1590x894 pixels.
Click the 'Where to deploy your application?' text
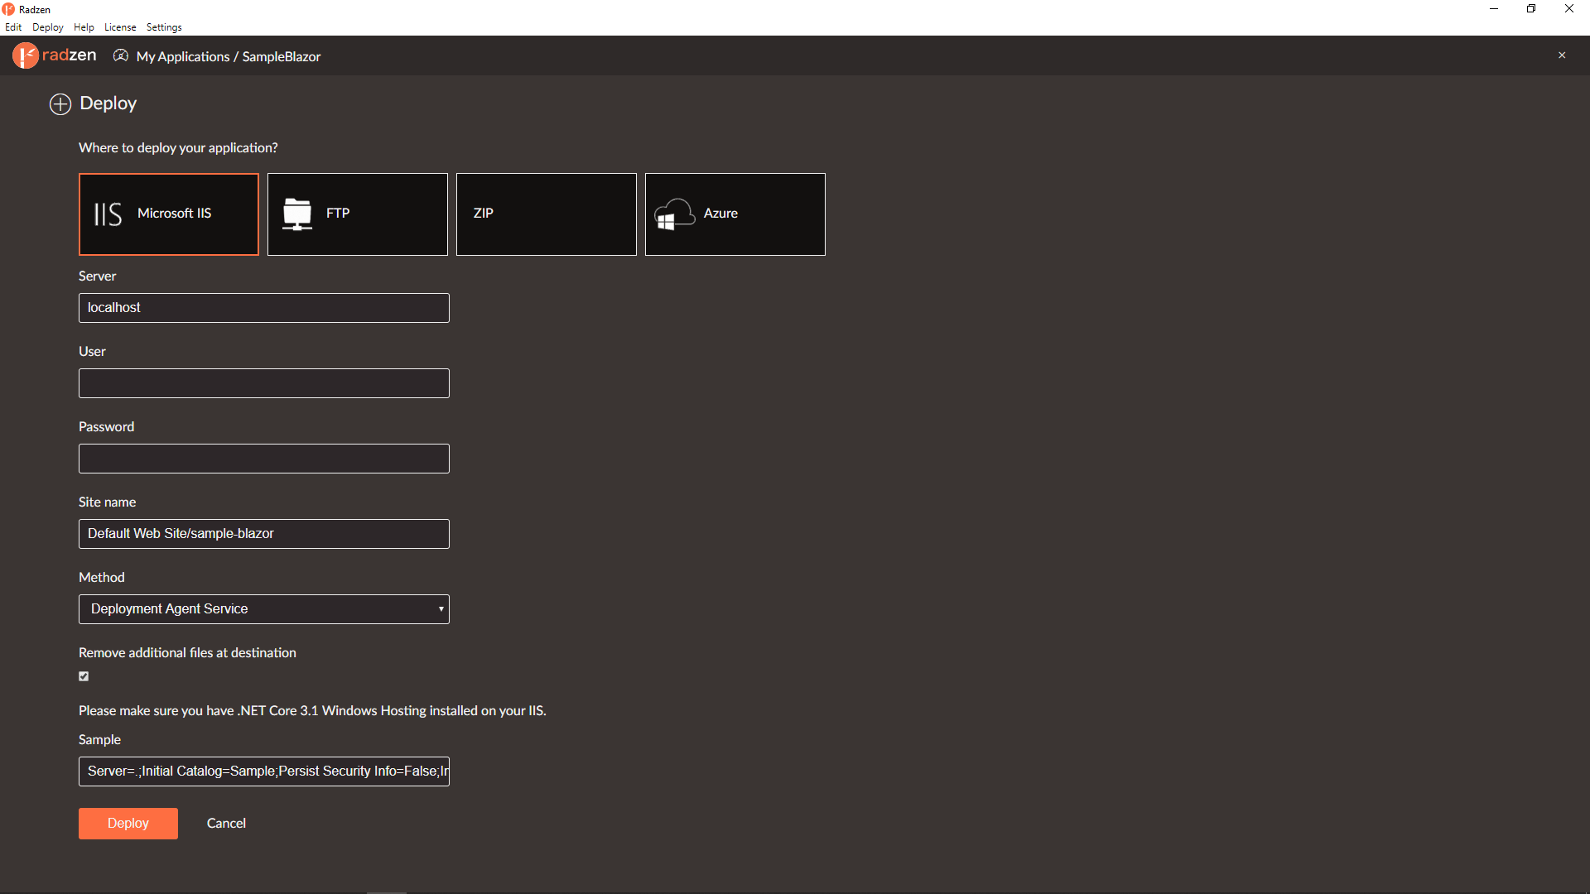(178, 148)
